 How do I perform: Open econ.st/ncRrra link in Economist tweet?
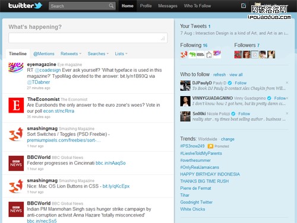click(59, 111)
